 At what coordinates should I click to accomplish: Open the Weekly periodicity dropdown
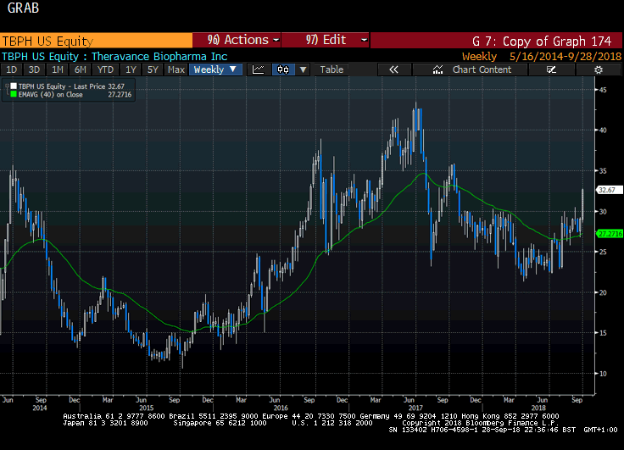pos(215,69)
